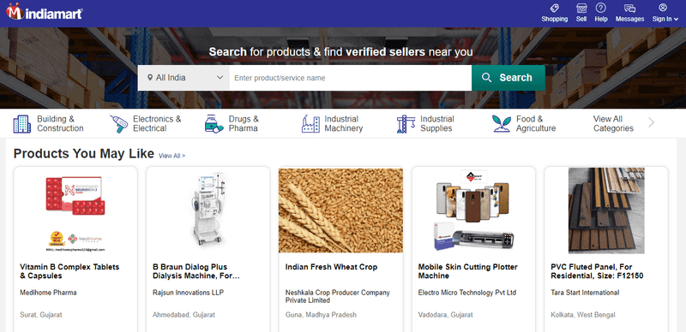Click Guna, Madhya Pradesh location text

click(321, 315)
